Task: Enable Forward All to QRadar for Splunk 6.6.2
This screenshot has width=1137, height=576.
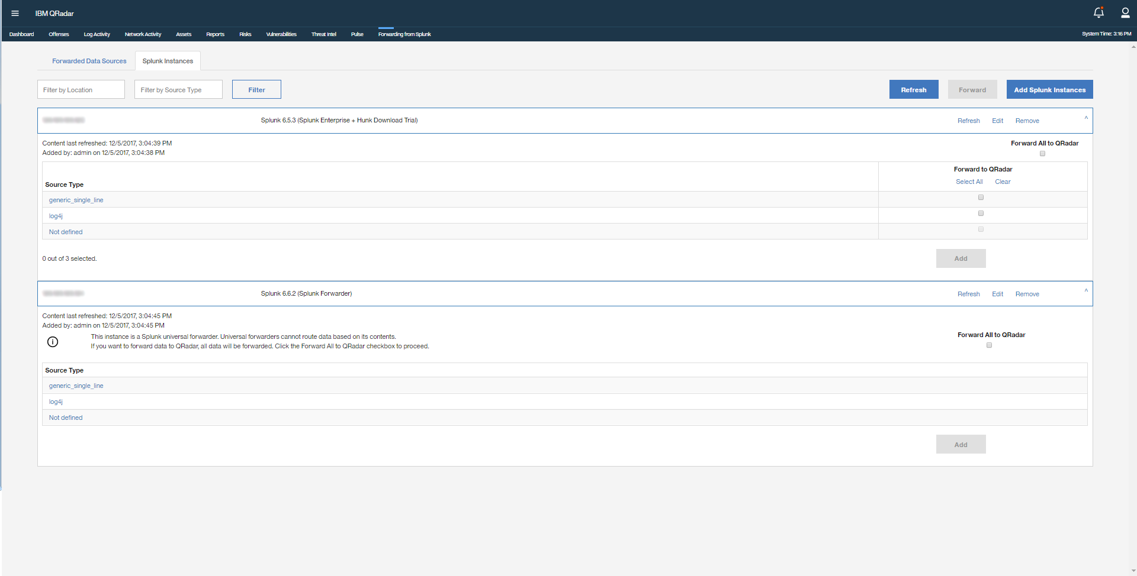Action: 989,345
